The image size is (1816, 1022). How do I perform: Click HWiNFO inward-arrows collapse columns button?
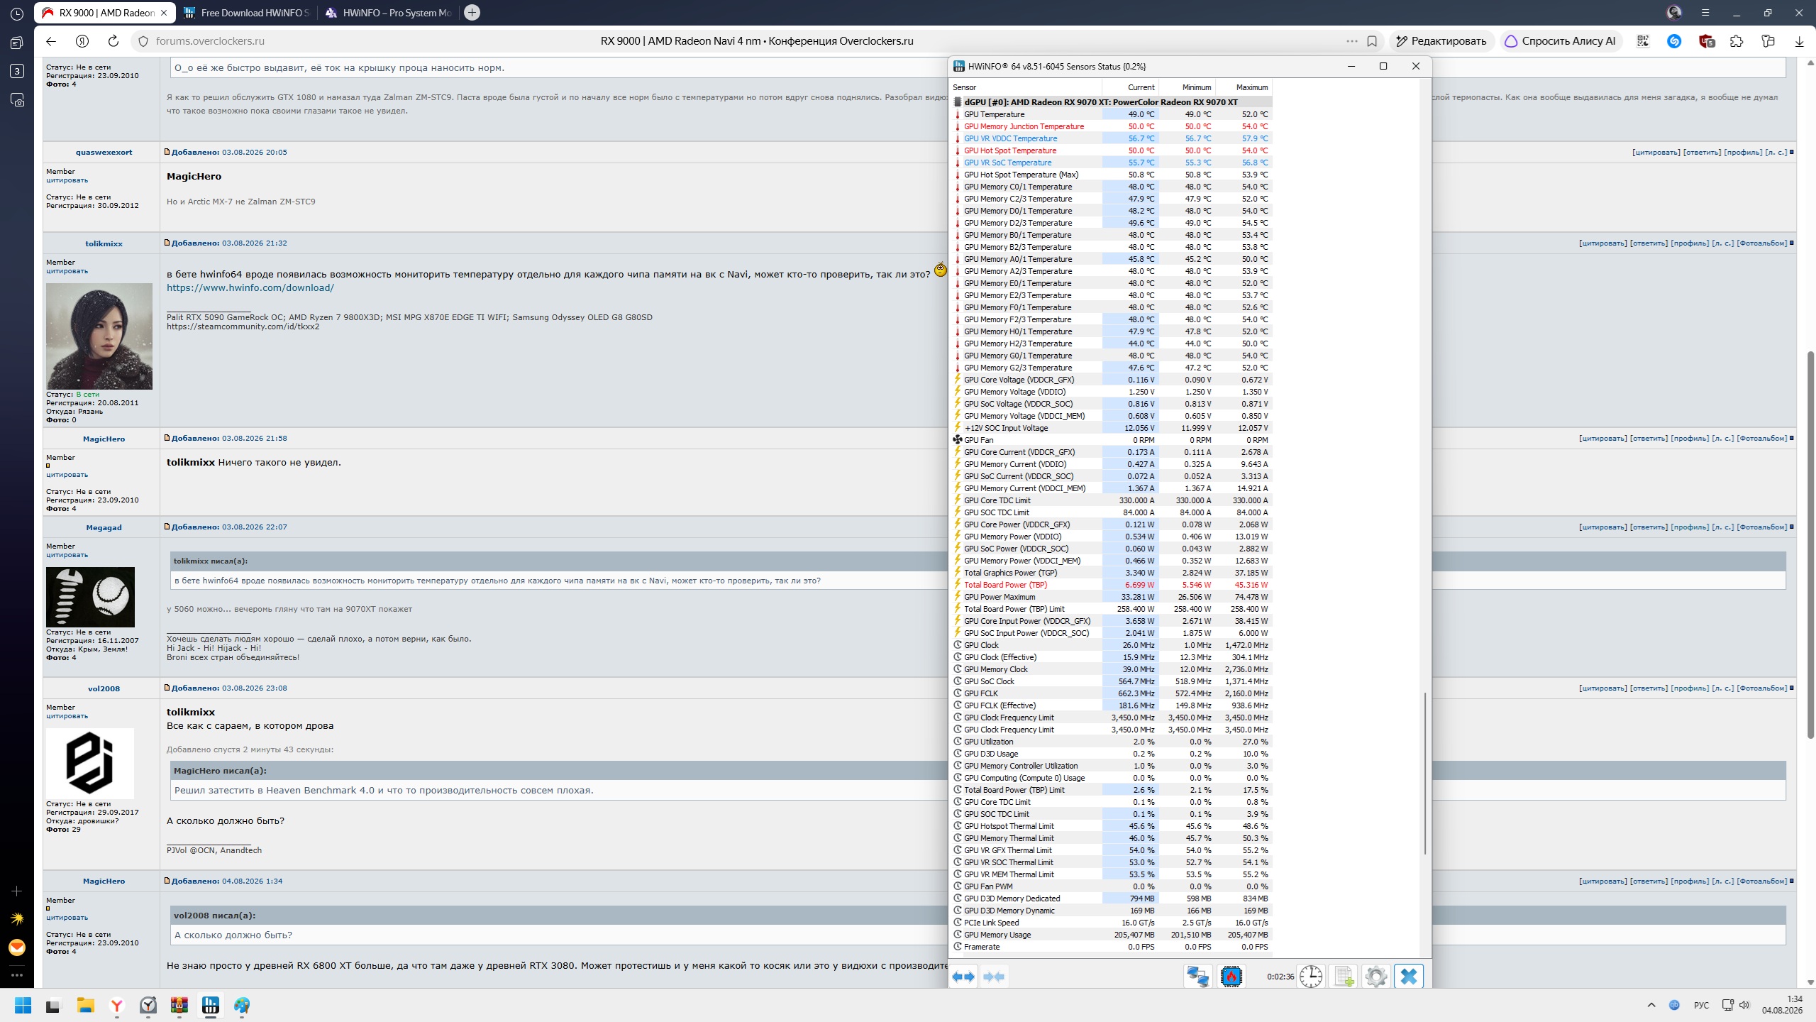click(x=994, y=977)
